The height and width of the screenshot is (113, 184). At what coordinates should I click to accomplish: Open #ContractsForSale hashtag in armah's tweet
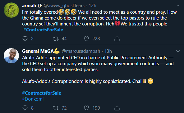click(x=43, y=30)
